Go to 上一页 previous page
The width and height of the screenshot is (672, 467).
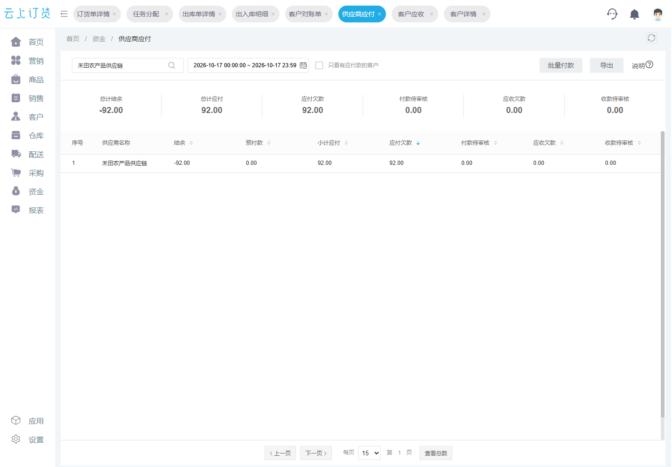tap(280, 453)
